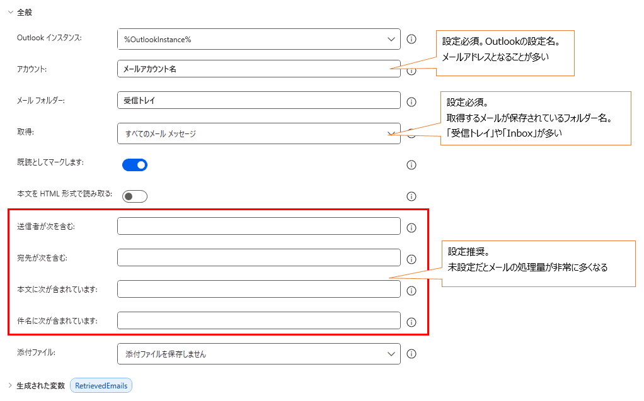Click the 受信トレイ folder field

[x=252, y=101]
